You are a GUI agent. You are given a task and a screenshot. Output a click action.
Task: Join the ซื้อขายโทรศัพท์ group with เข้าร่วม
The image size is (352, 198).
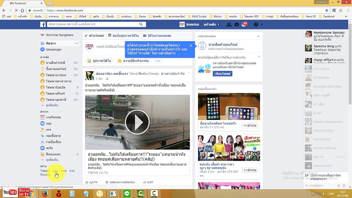point(250,125)
